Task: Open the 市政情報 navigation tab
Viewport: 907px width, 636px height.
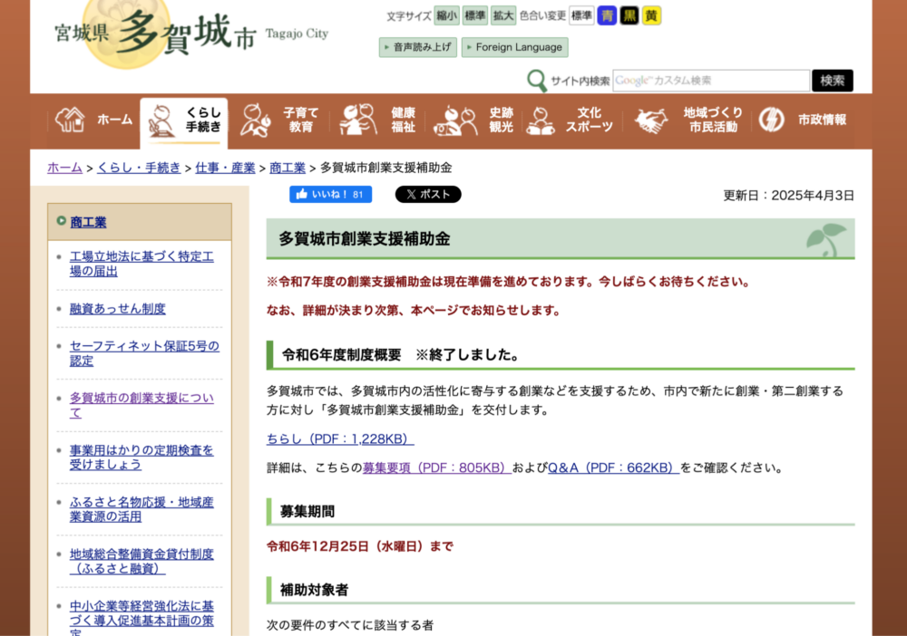Action: (804, 120)
